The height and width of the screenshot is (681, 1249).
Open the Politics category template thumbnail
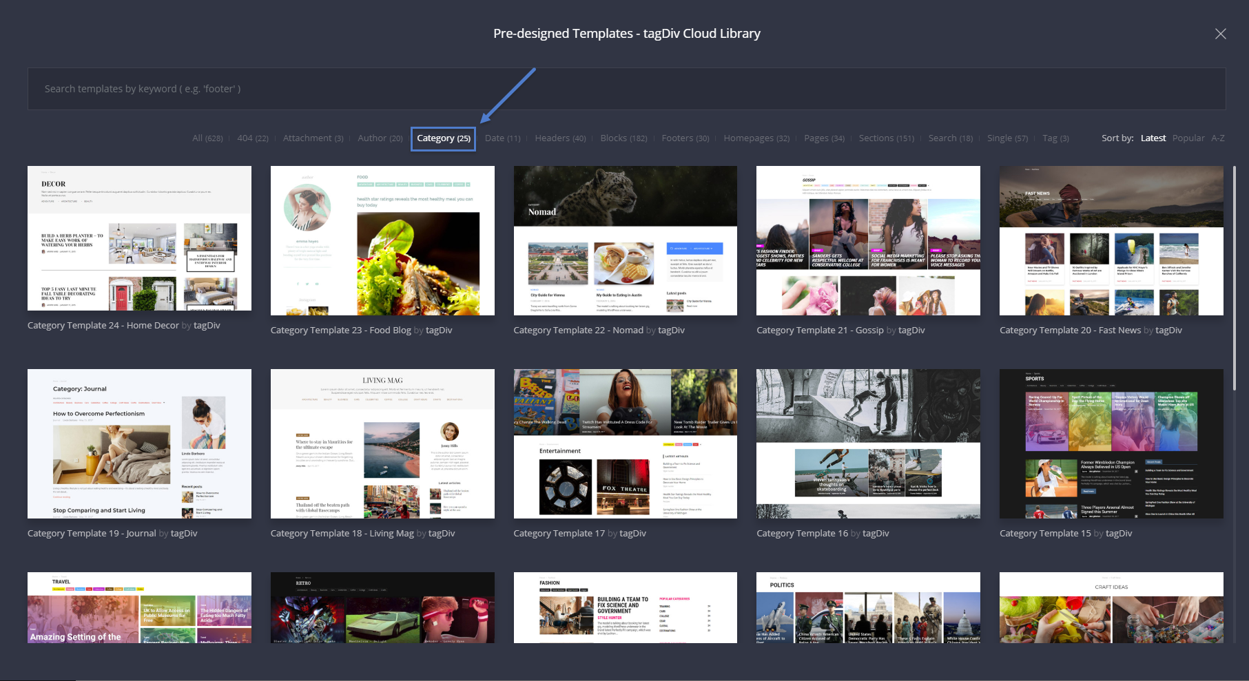click(868, 607)
